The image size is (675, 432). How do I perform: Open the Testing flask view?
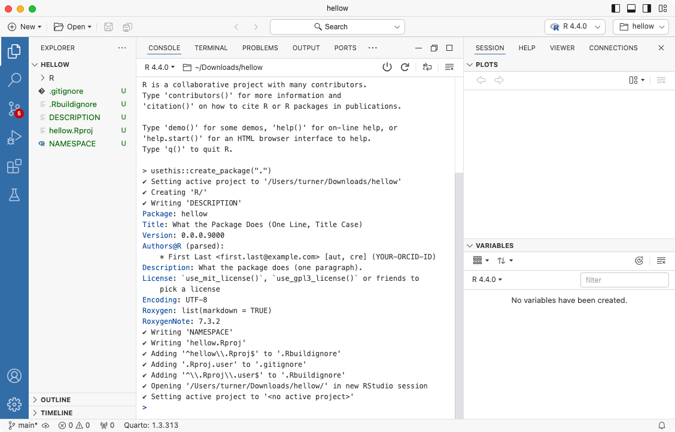coord(14,194)
